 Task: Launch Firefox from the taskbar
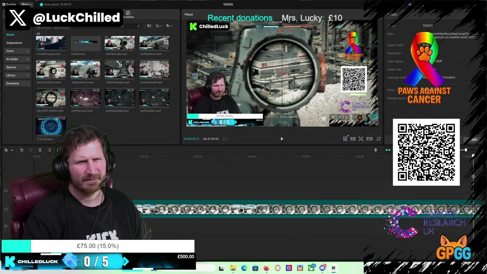click(x=266, y=268)
